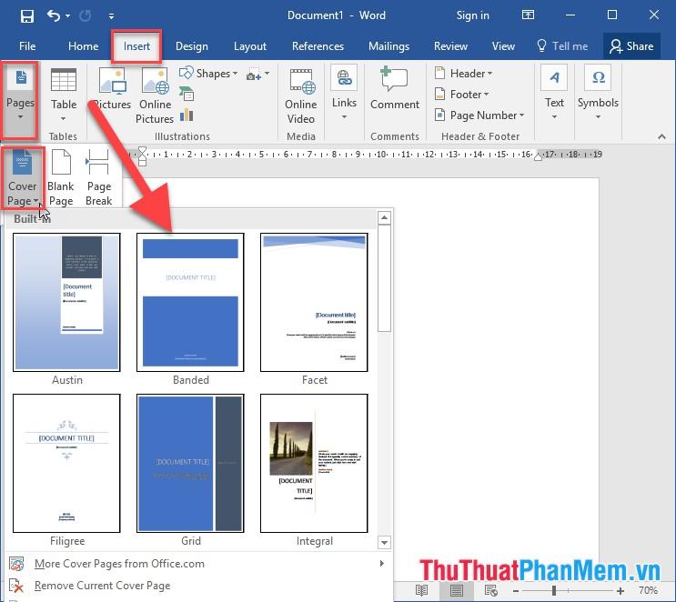
Task: Switch to Web Layout view
Action: (x=491, y=590)
